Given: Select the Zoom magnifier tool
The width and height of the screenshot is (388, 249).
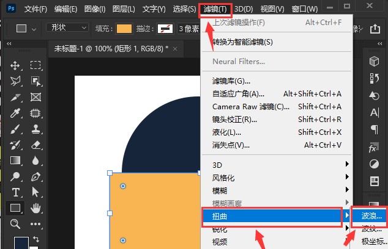Looking at the screenshot, I should 16,224.
